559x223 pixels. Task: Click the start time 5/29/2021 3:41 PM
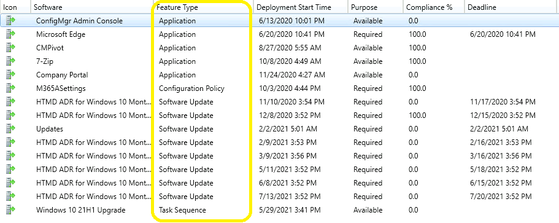point(290,210)
